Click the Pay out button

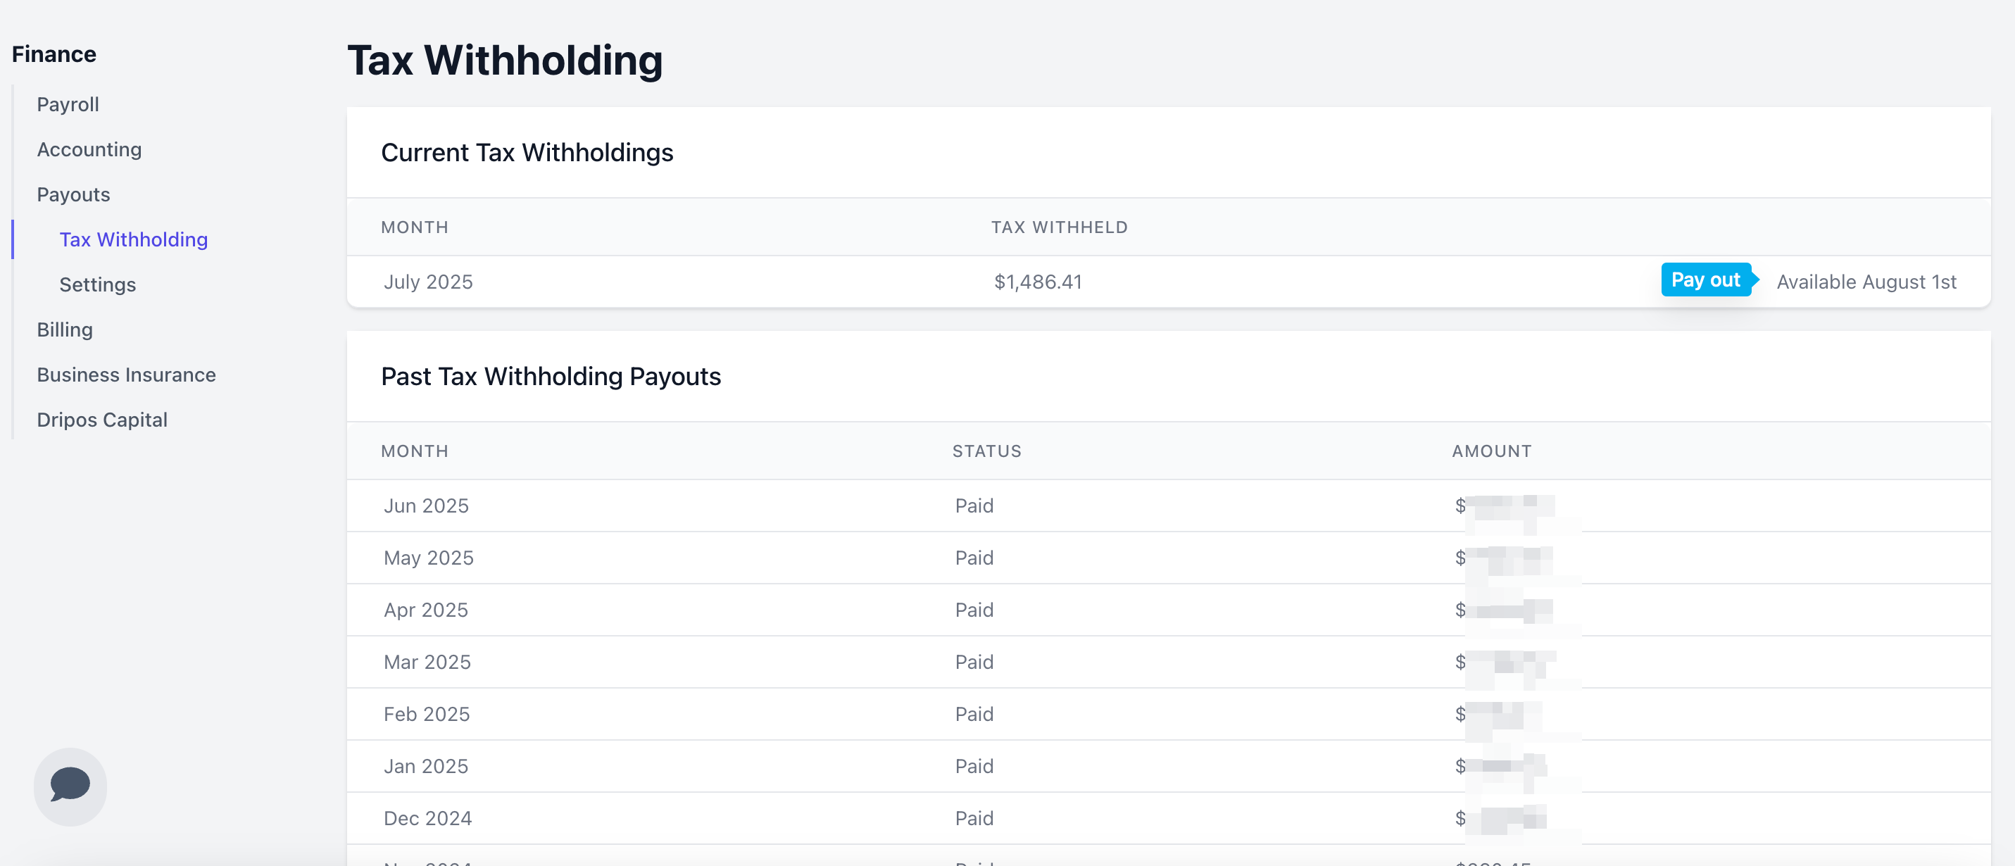click(x=1707, y=280)
